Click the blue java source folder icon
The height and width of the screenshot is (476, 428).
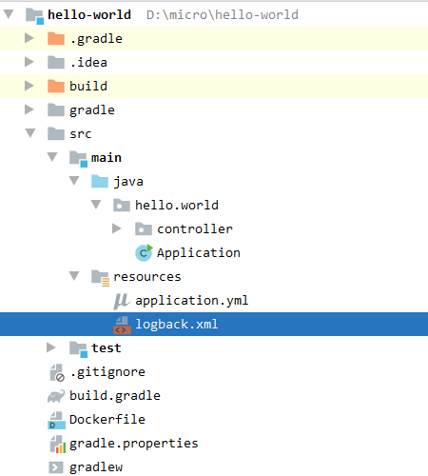[100, 182]
